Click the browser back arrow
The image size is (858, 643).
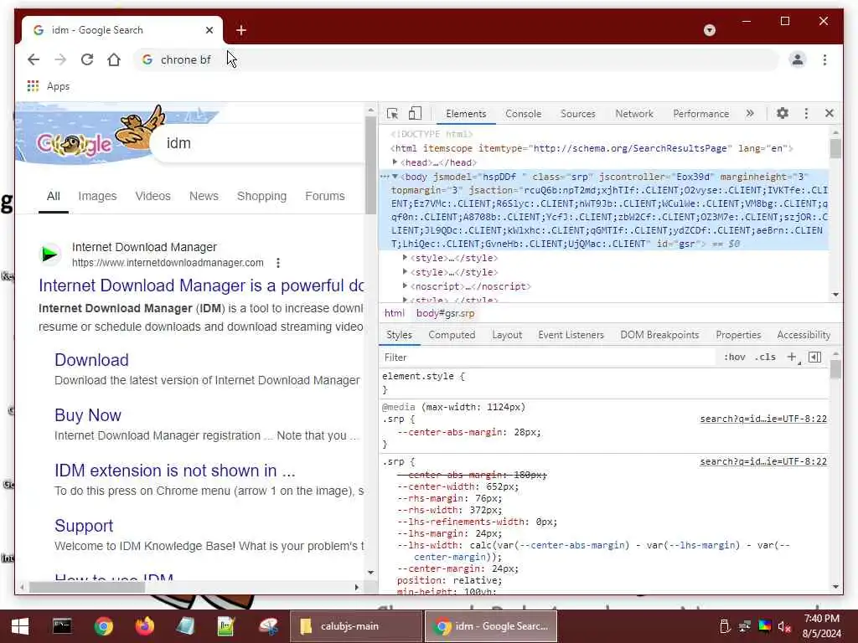tap(34, 59)
